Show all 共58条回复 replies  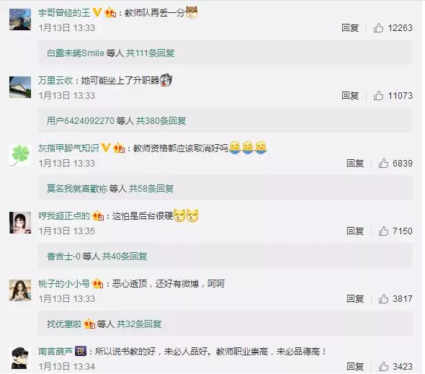tap(151, 189)
